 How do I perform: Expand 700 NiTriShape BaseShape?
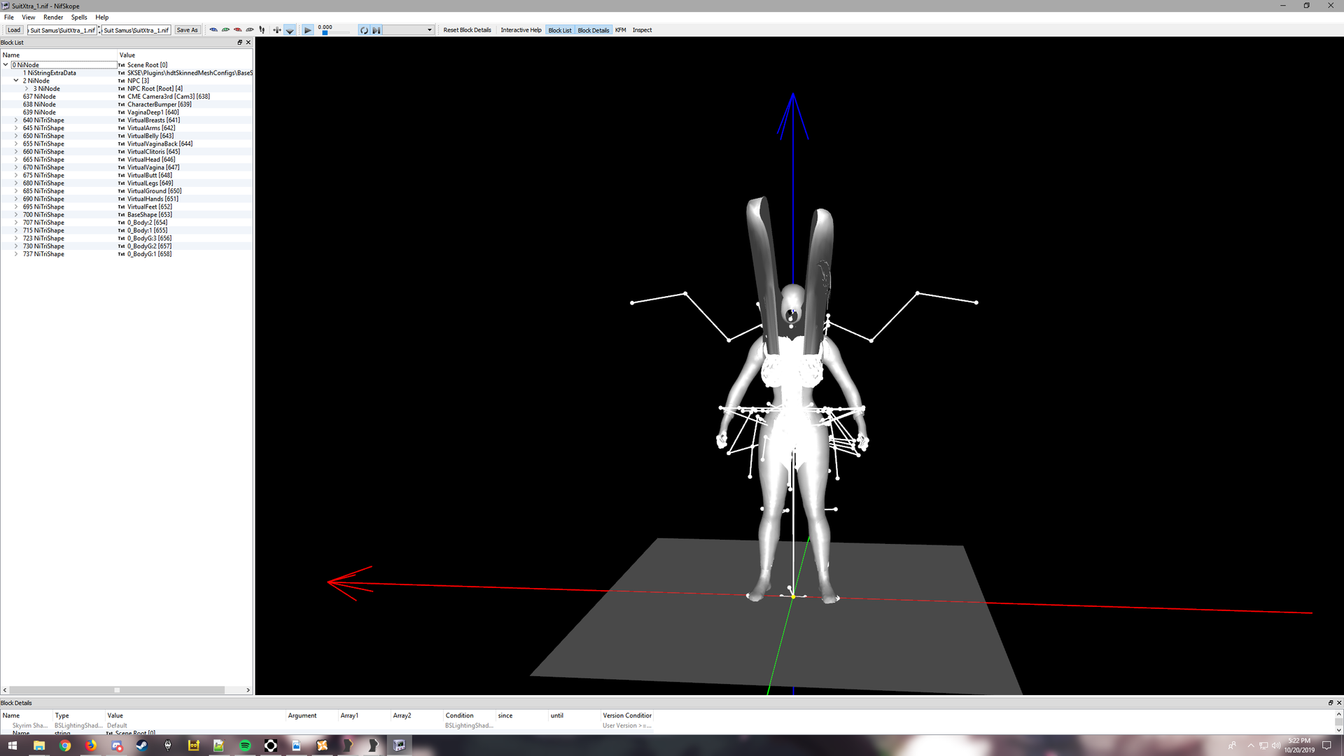(16, 214)
